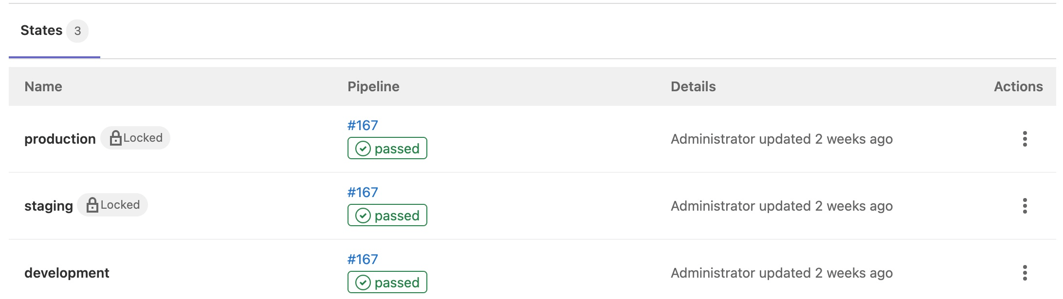1063x299 pixels.
Task: Click the States count badge showing 3
Action: coord(77,31)
